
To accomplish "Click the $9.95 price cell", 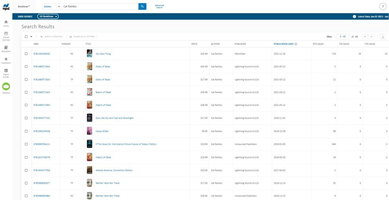I will click(x=204, y=131).
